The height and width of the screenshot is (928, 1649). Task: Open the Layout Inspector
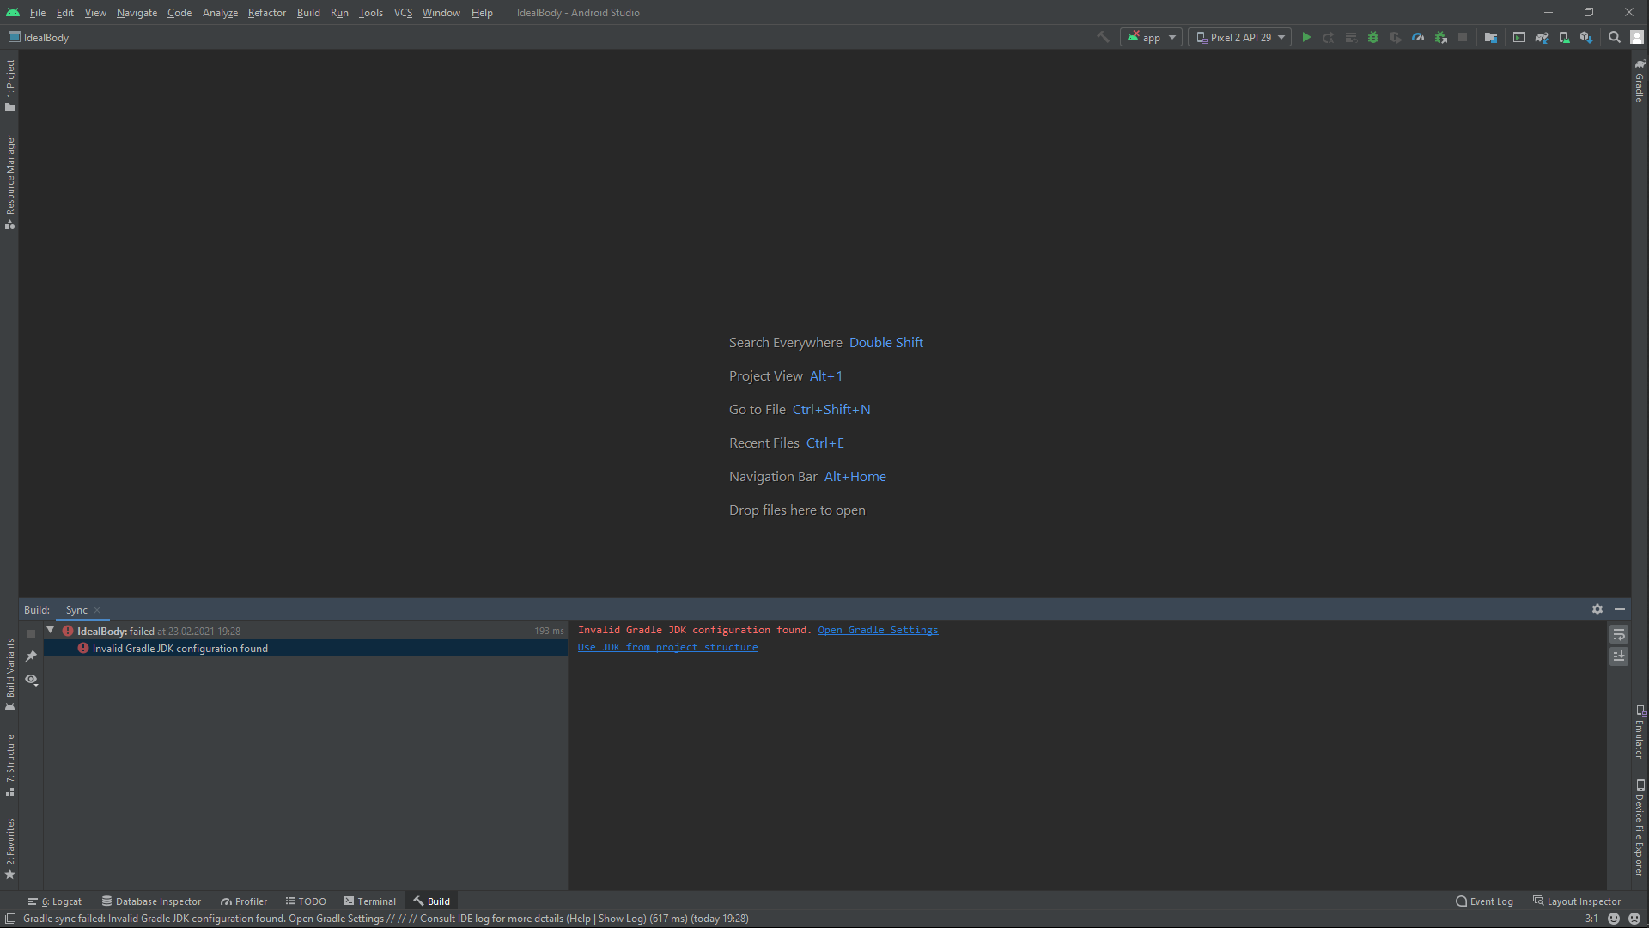pyautogui.click(x=1577, y=901)
